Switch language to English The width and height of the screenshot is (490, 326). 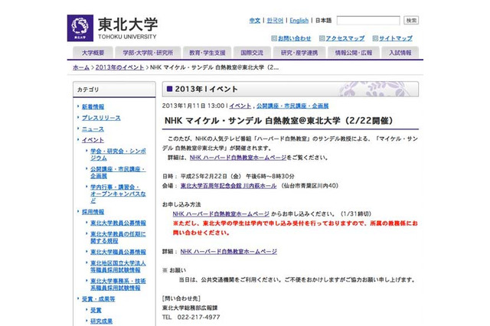tap(299, 21)
